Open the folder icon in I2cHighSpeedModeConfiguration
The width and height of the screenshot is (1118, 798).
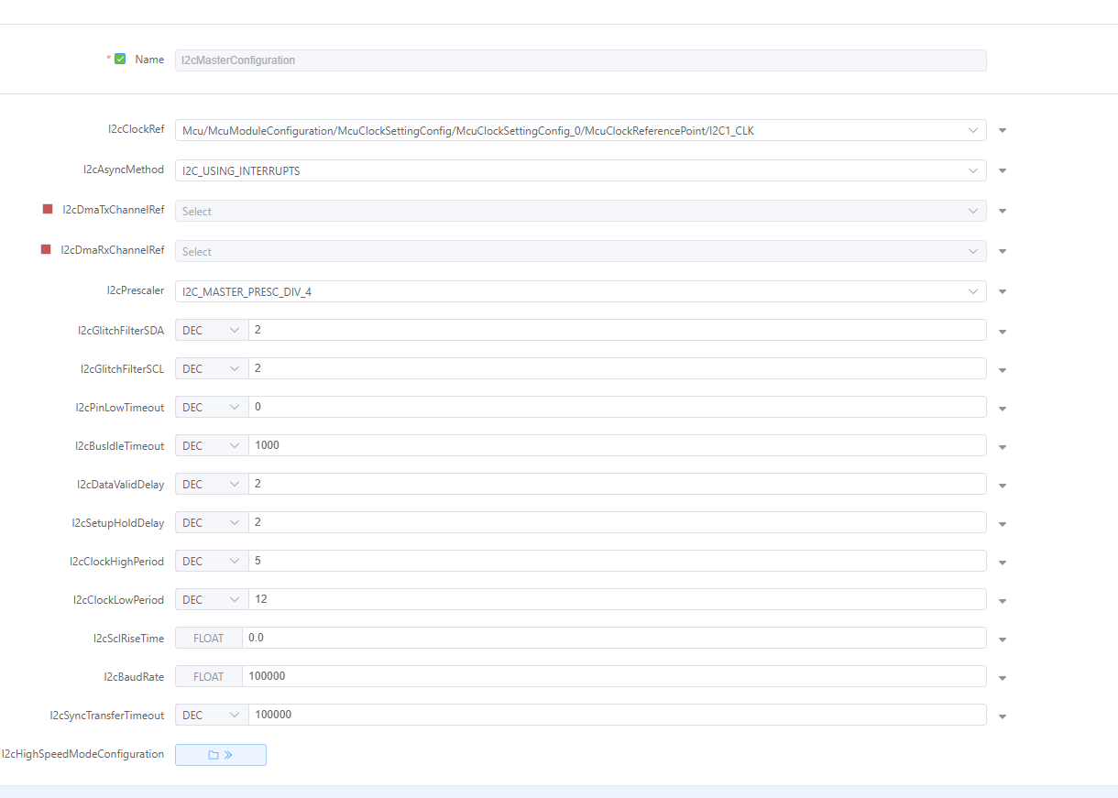215,754
